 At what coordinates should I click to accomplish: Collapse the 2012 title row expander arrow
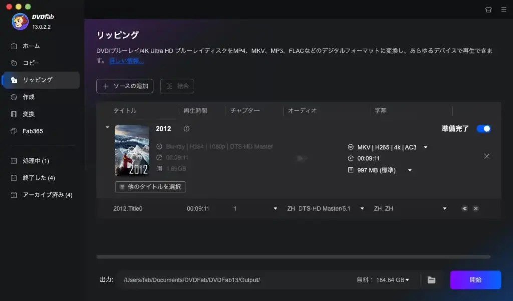pyautogui.click(x=106, y=127)
